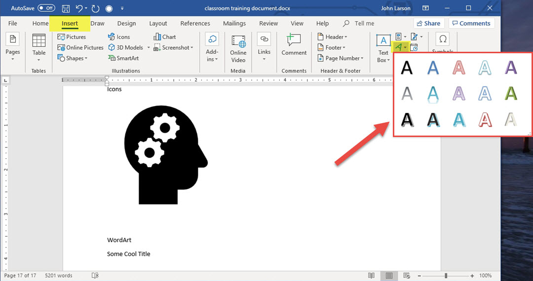Expand the Shapes dropdown
This screenshot has width=533, height=281.
point(73,58)
